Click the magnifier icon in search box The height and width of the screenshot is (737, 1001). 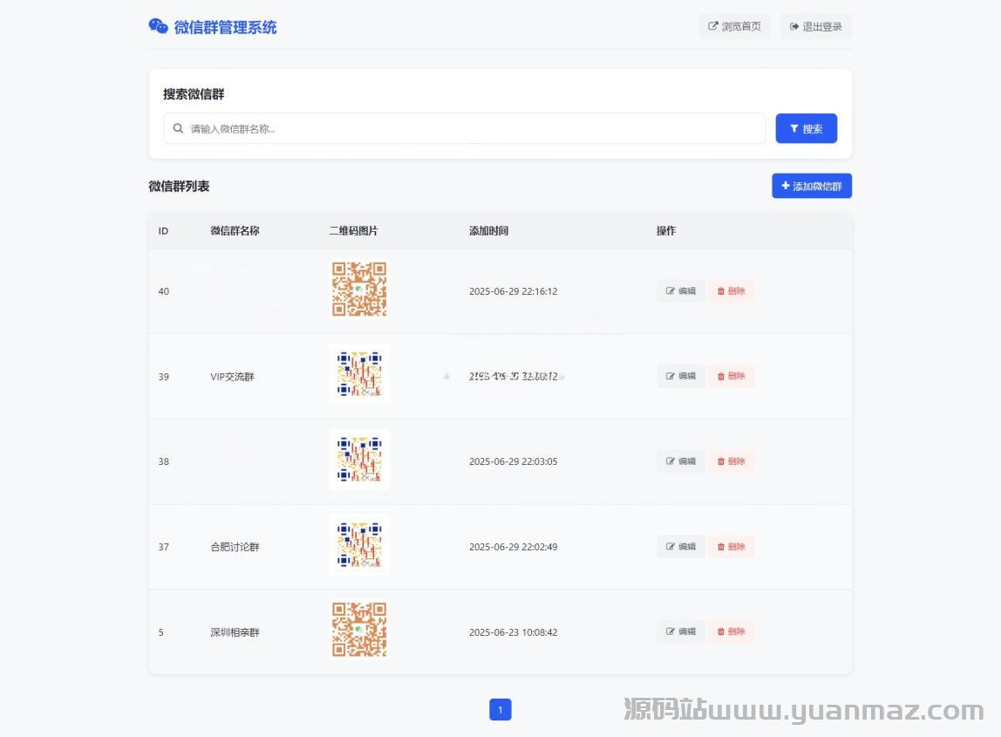tap(178, 128)
